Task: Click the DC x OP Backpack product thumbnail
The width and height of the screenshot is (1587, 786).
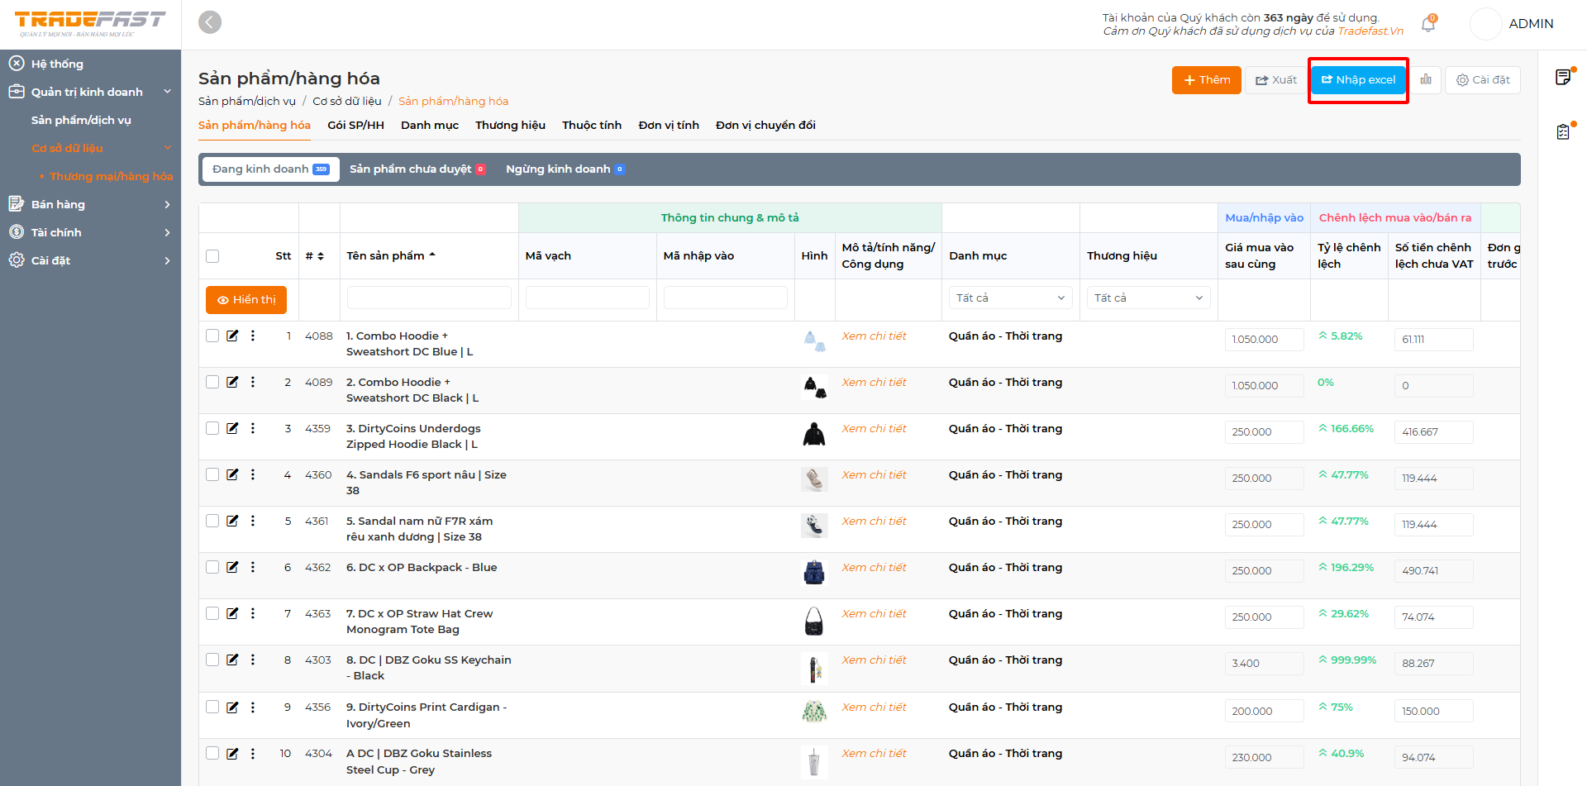Action: (814, 572)
